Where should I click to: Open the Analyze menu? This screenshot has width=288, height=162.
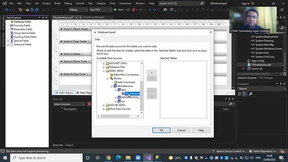pyautogui.click(x=101, y=3)
